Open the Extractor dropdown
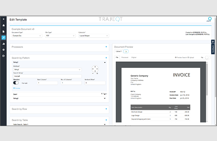Screen dimensions: 217x141 point(94,36)
